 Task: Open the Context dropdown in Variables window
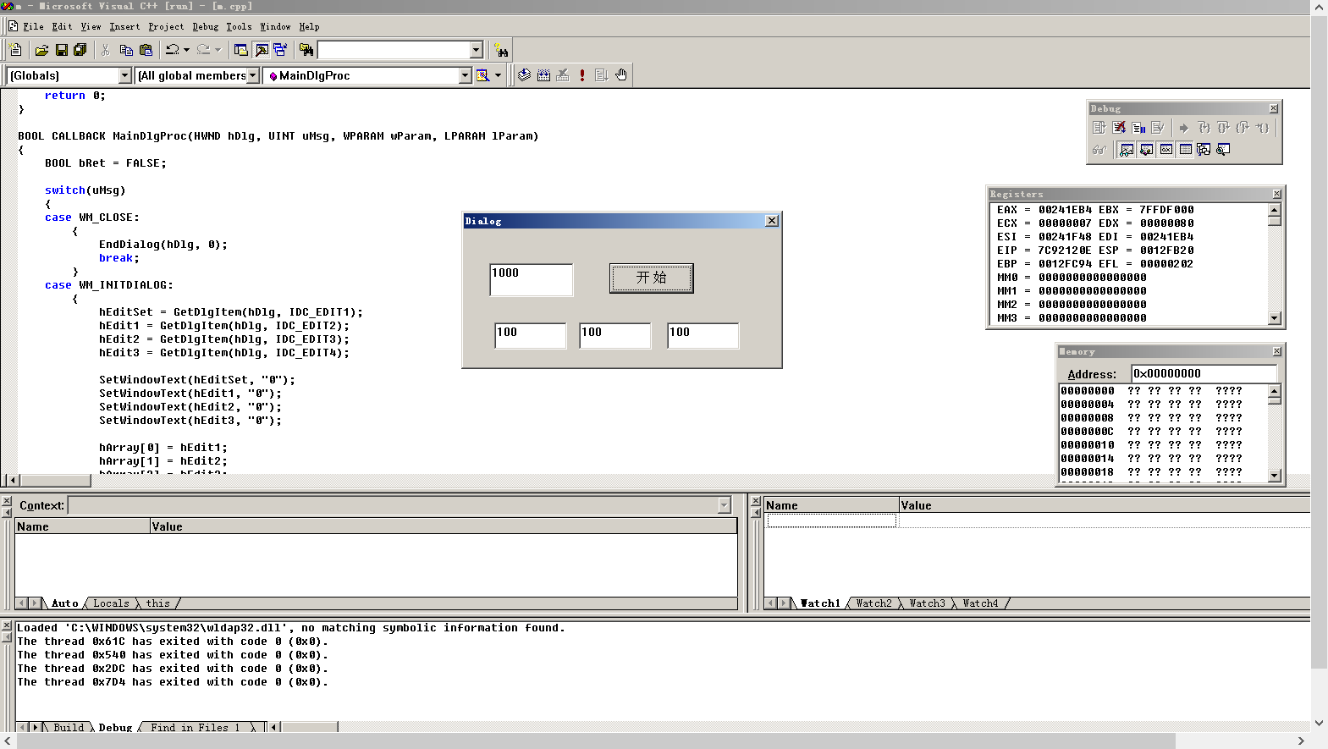pos(724,505)
